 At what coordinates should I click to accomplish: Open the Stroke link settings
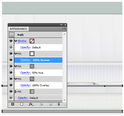[x=22, y=41]
